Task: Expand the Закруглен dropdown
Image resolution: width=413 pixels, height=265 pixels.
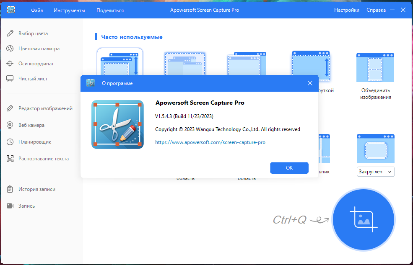Action: [x=376, y=172]
